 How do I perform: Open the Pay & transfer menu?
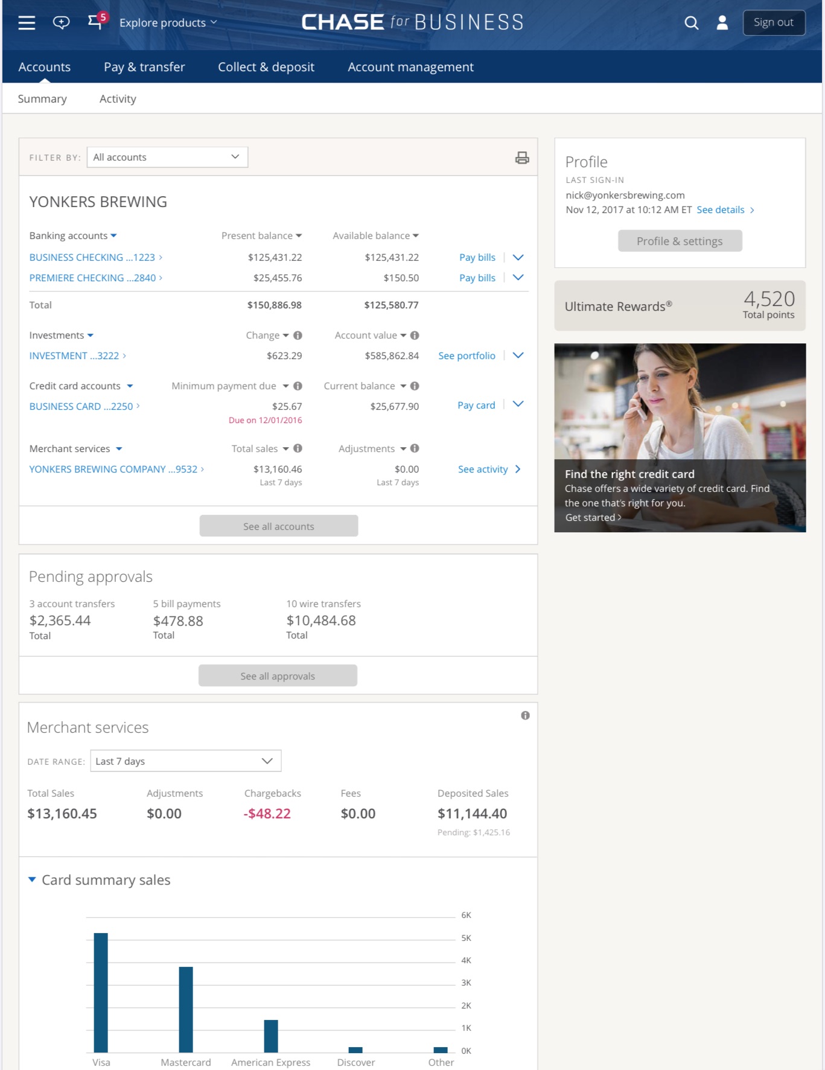click(144, 67)
